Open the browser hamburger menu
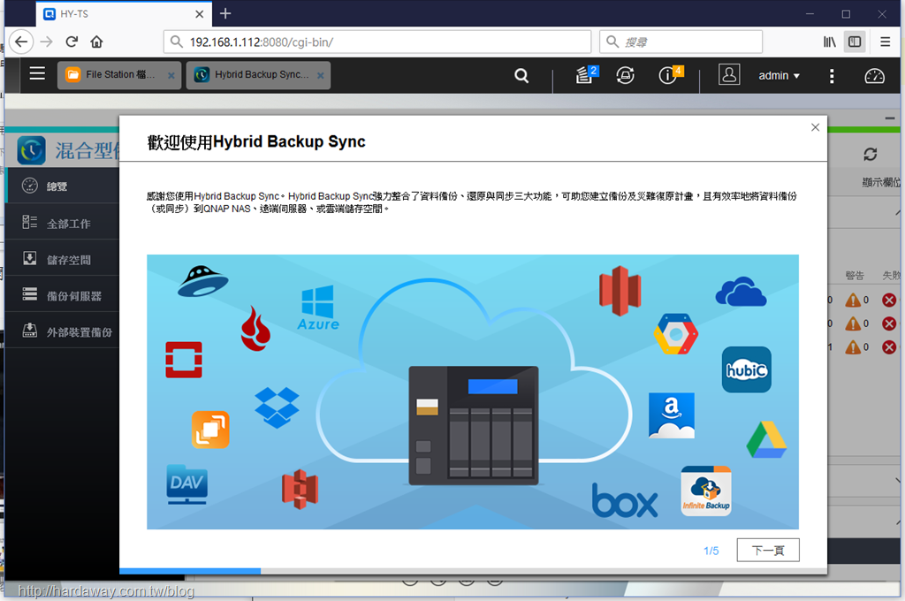 tap(885, 42)
